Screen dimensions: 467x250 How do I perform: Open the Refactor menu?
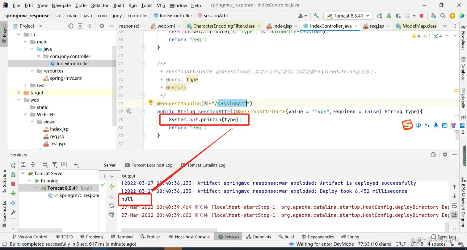[x=100, y=5]
